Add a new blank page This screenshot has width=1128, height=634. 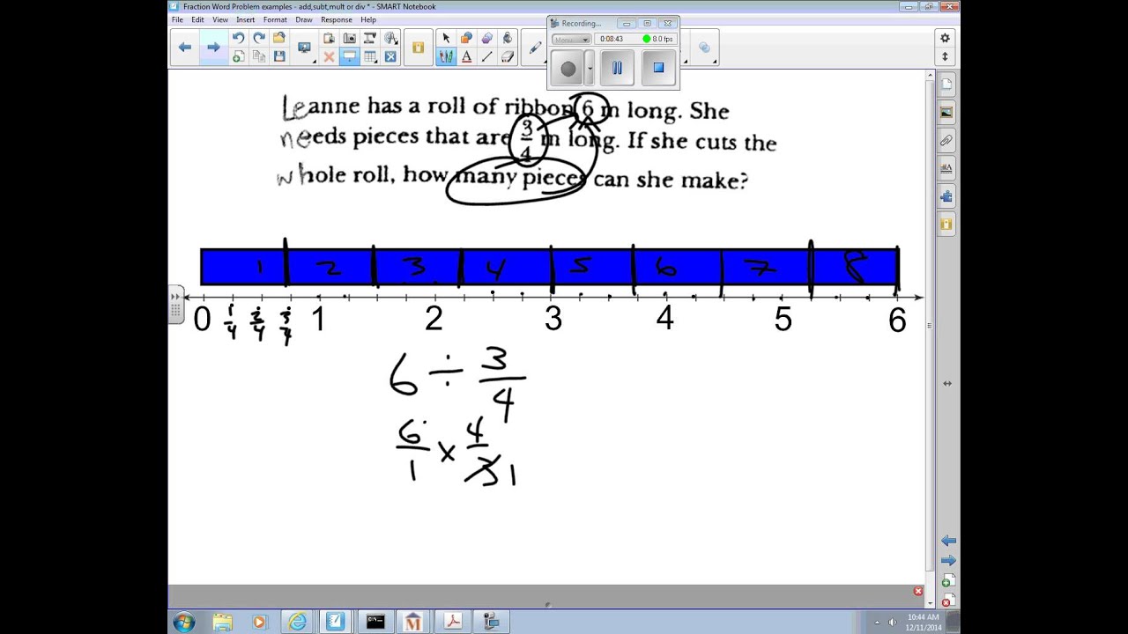[x=238, y=56]
